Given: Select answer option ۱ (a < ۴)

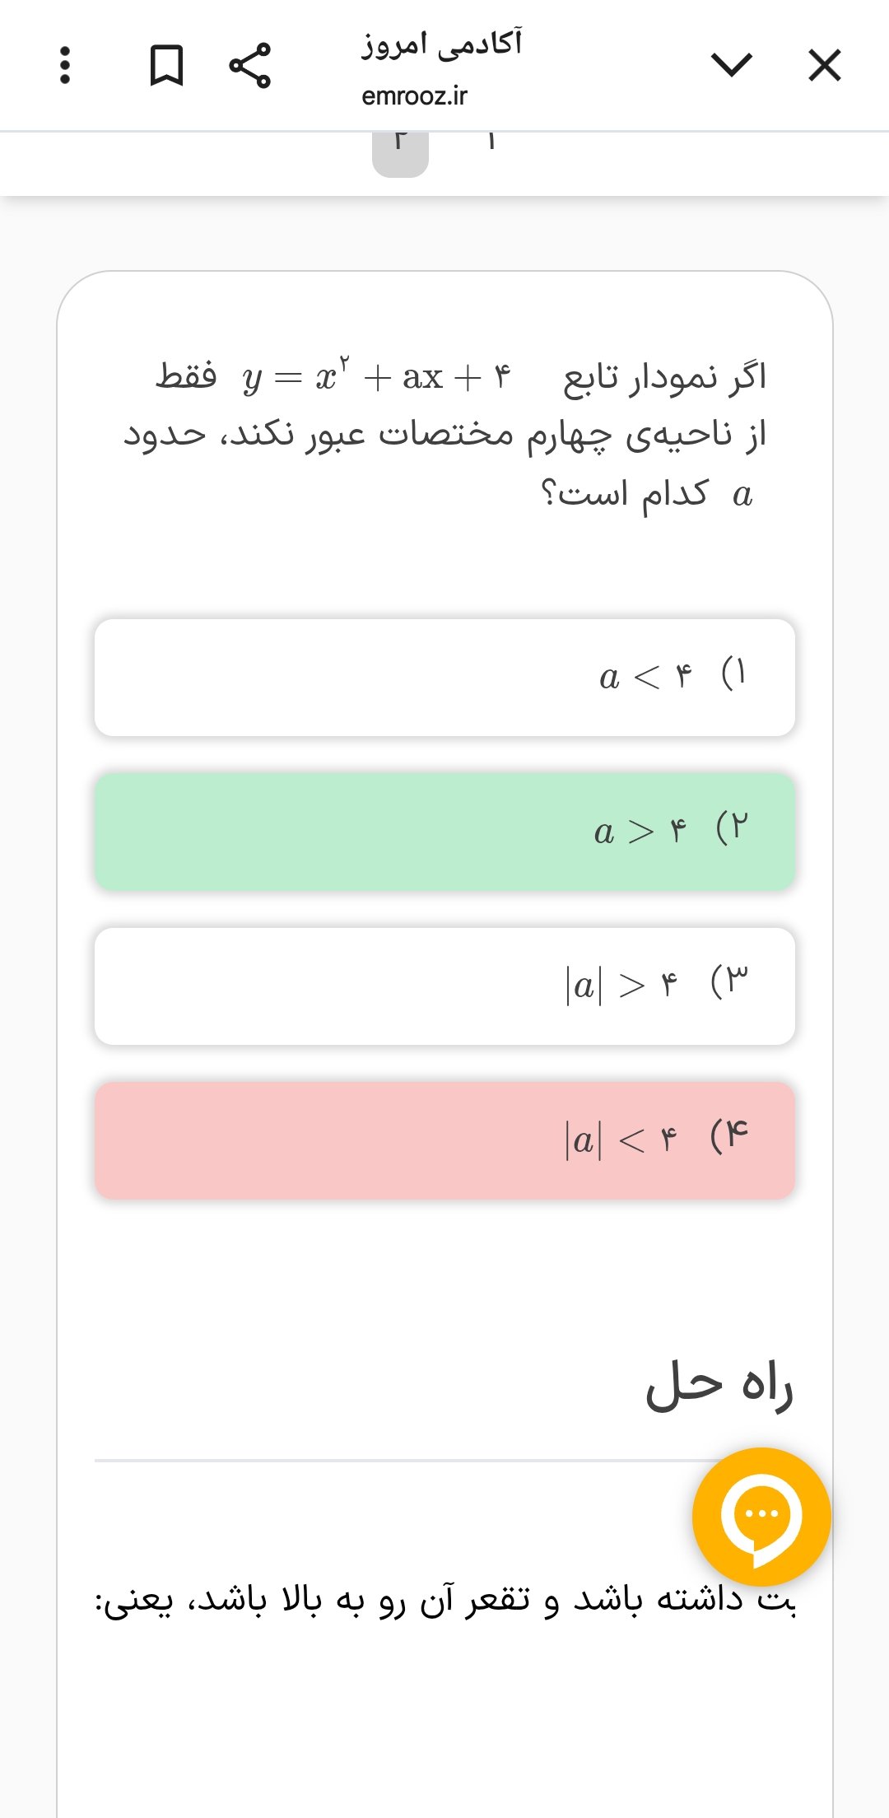Looking at the screenshot, I should (444, 678).
